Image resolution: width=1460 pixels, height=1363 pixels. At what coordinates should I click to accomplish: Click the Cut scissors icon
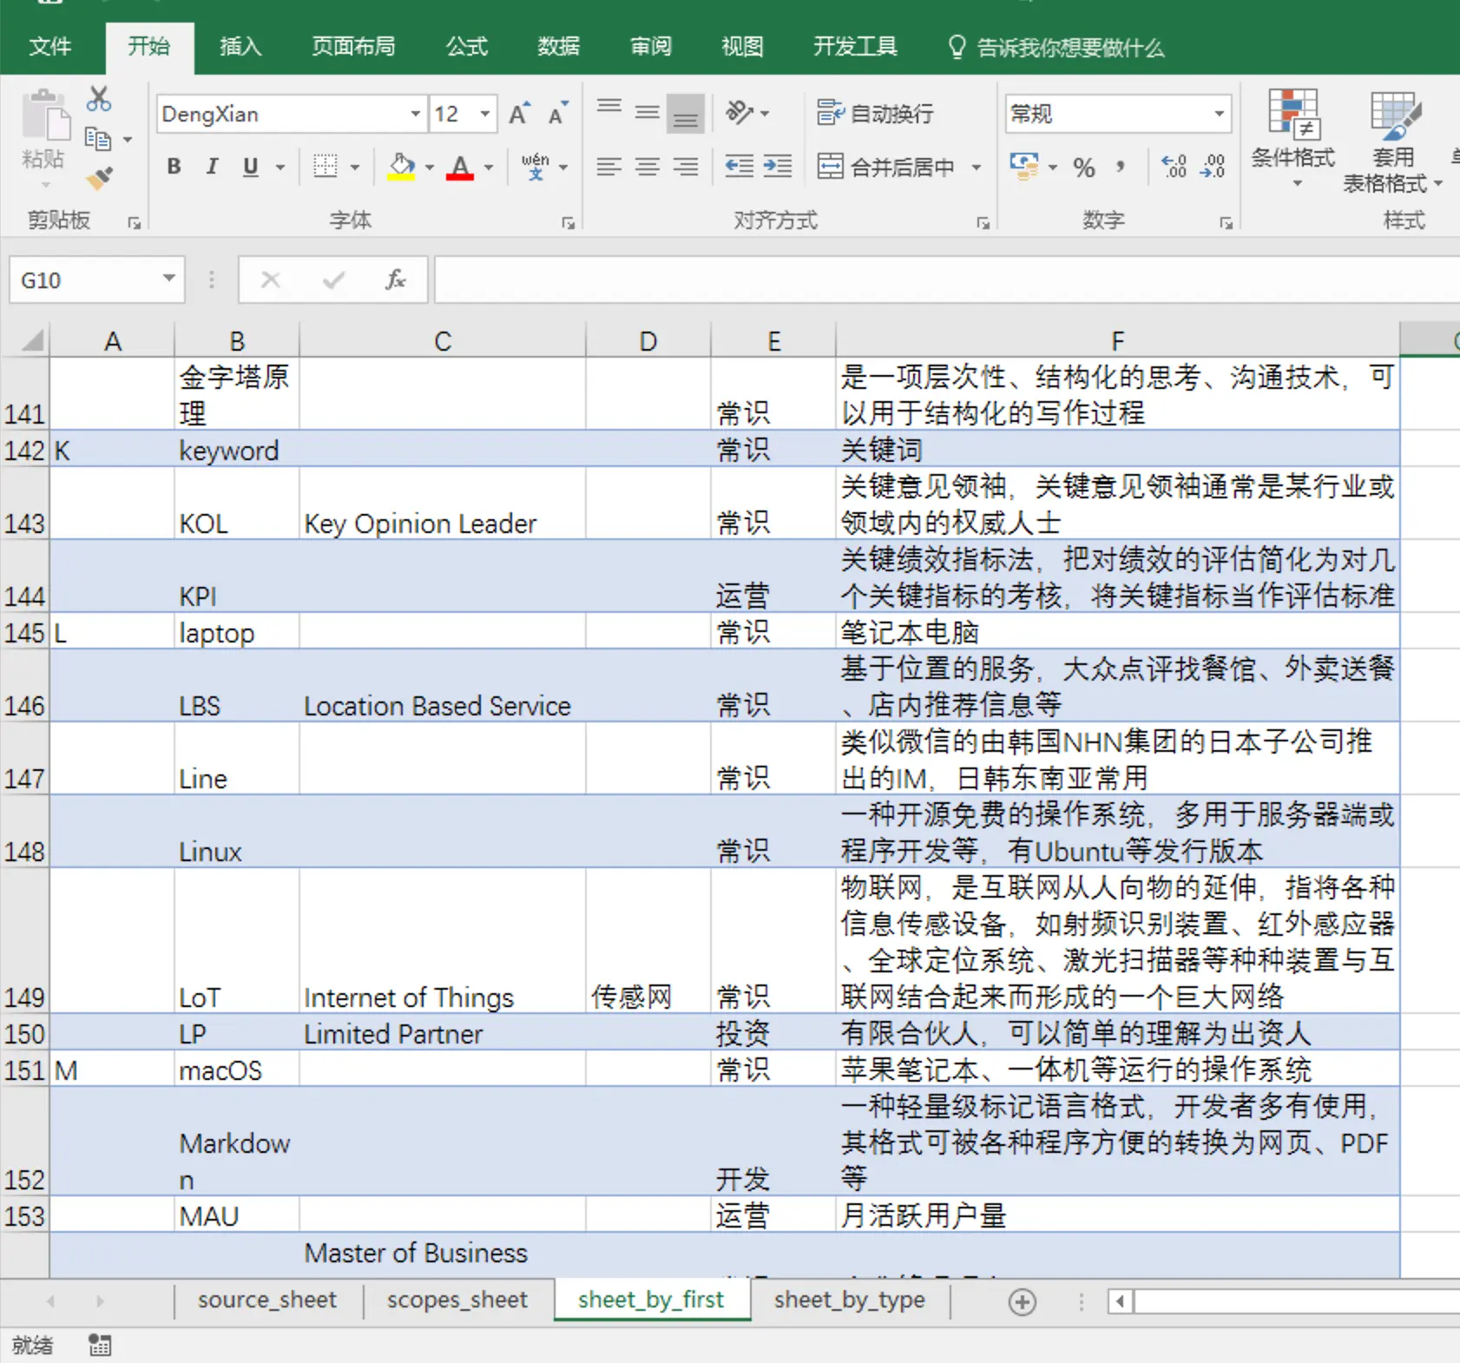point(98,99)
